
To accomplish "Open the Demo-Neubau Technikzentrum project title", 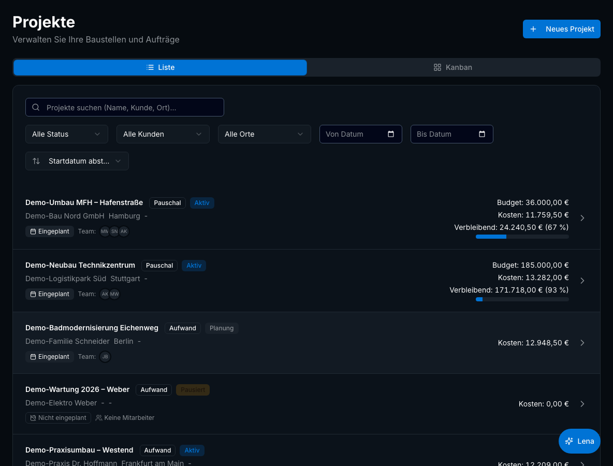I will pyautogui.click(x=80, y=265).
